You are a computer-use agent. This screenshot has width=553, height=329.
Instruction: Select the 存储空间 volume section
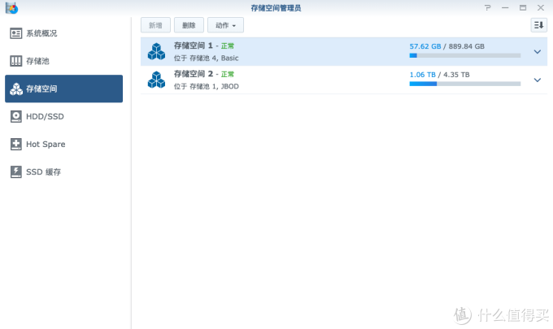pyautogui.click(x=63, y=89)
